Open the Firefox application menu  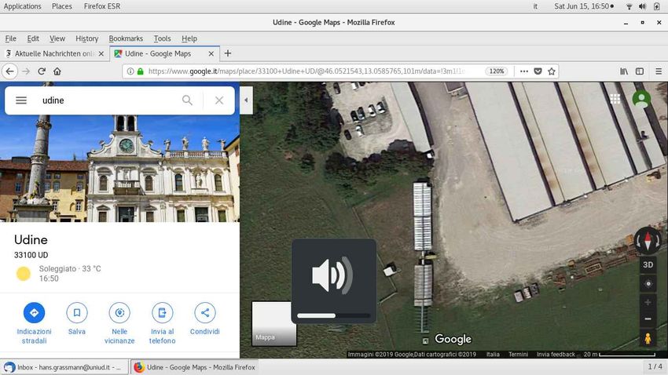point(659,71)
